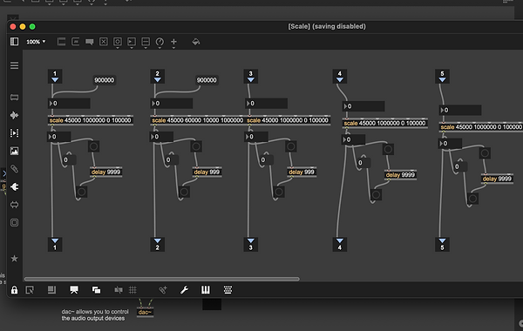Click the number box above column 1 scale
The width and height of the screenshot is (523, 331).
(69, 104)
